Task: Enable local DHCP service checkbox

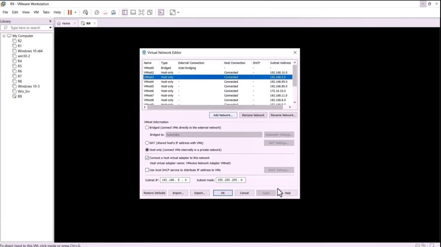Action: (147, 170)
